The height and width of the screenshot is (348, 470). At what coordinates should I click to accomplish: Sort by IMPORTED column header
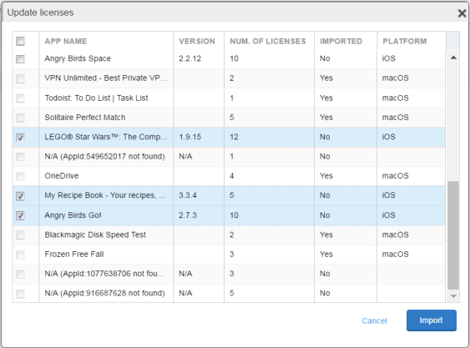pos(341,41)
